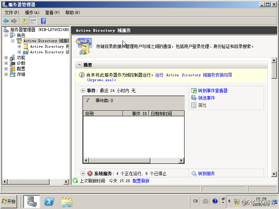Toggle the show/hide console tree icon
279x209 pixels.
(x=33, y=21)
